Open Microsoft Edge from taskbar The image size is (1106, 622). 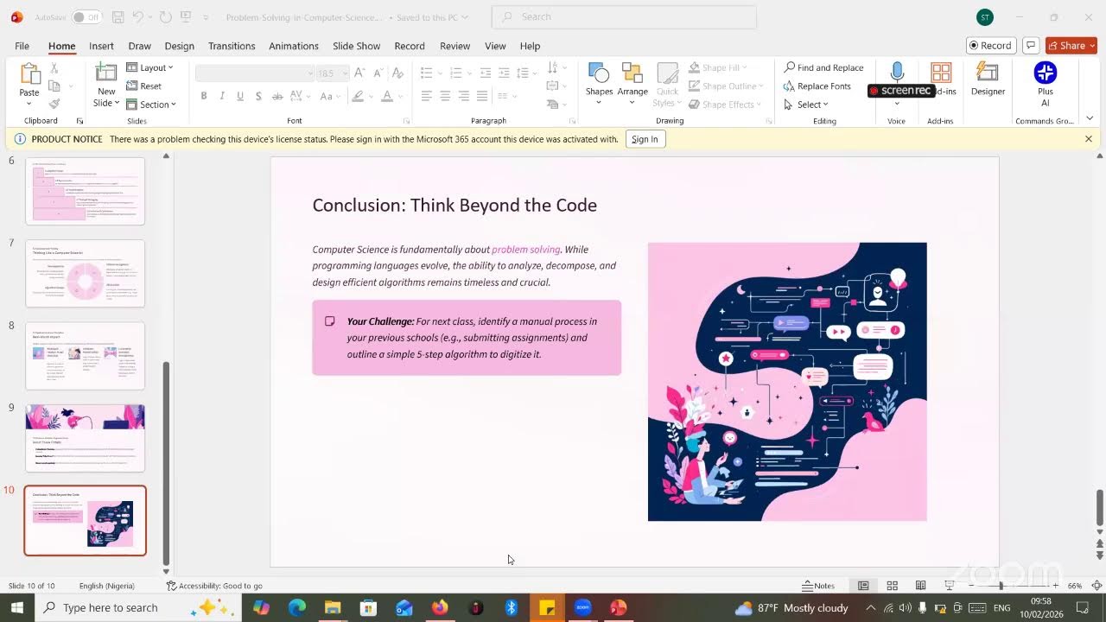(297, 608)
